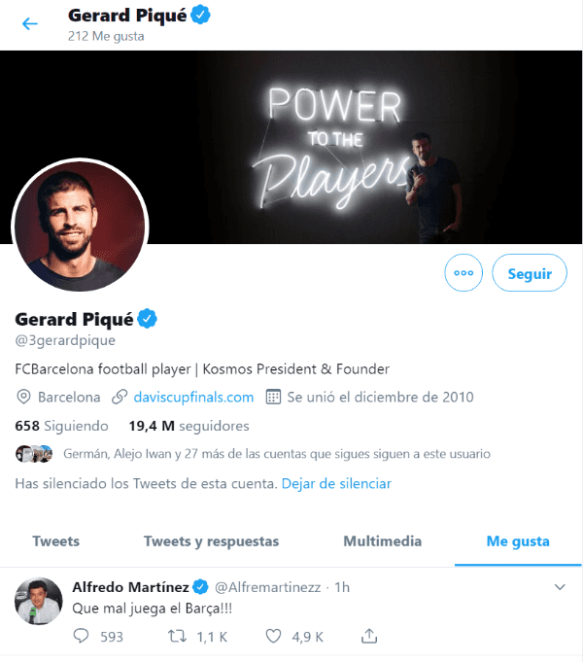The image size is (583, 662).
Task: Select the Me gusta tab
Action: [x=518, y=541]
